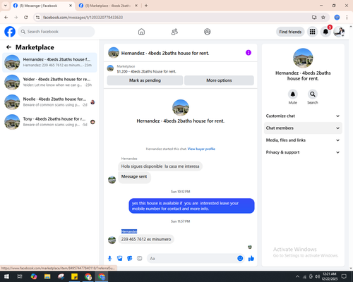Click message 'Hola sigues disponible la casa me interesa'
353x282 pixels.
[160, 166]
